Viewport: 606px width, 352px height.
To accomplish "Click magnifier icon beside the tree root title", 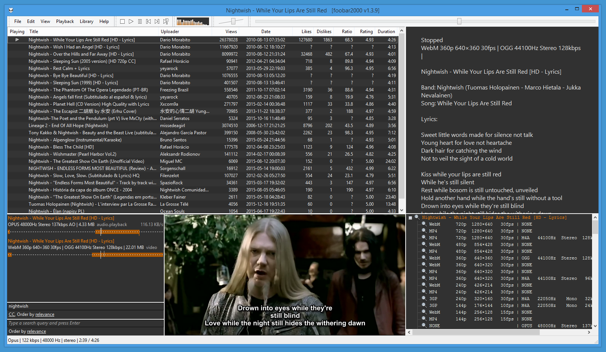I will click(x=417, y=217).
